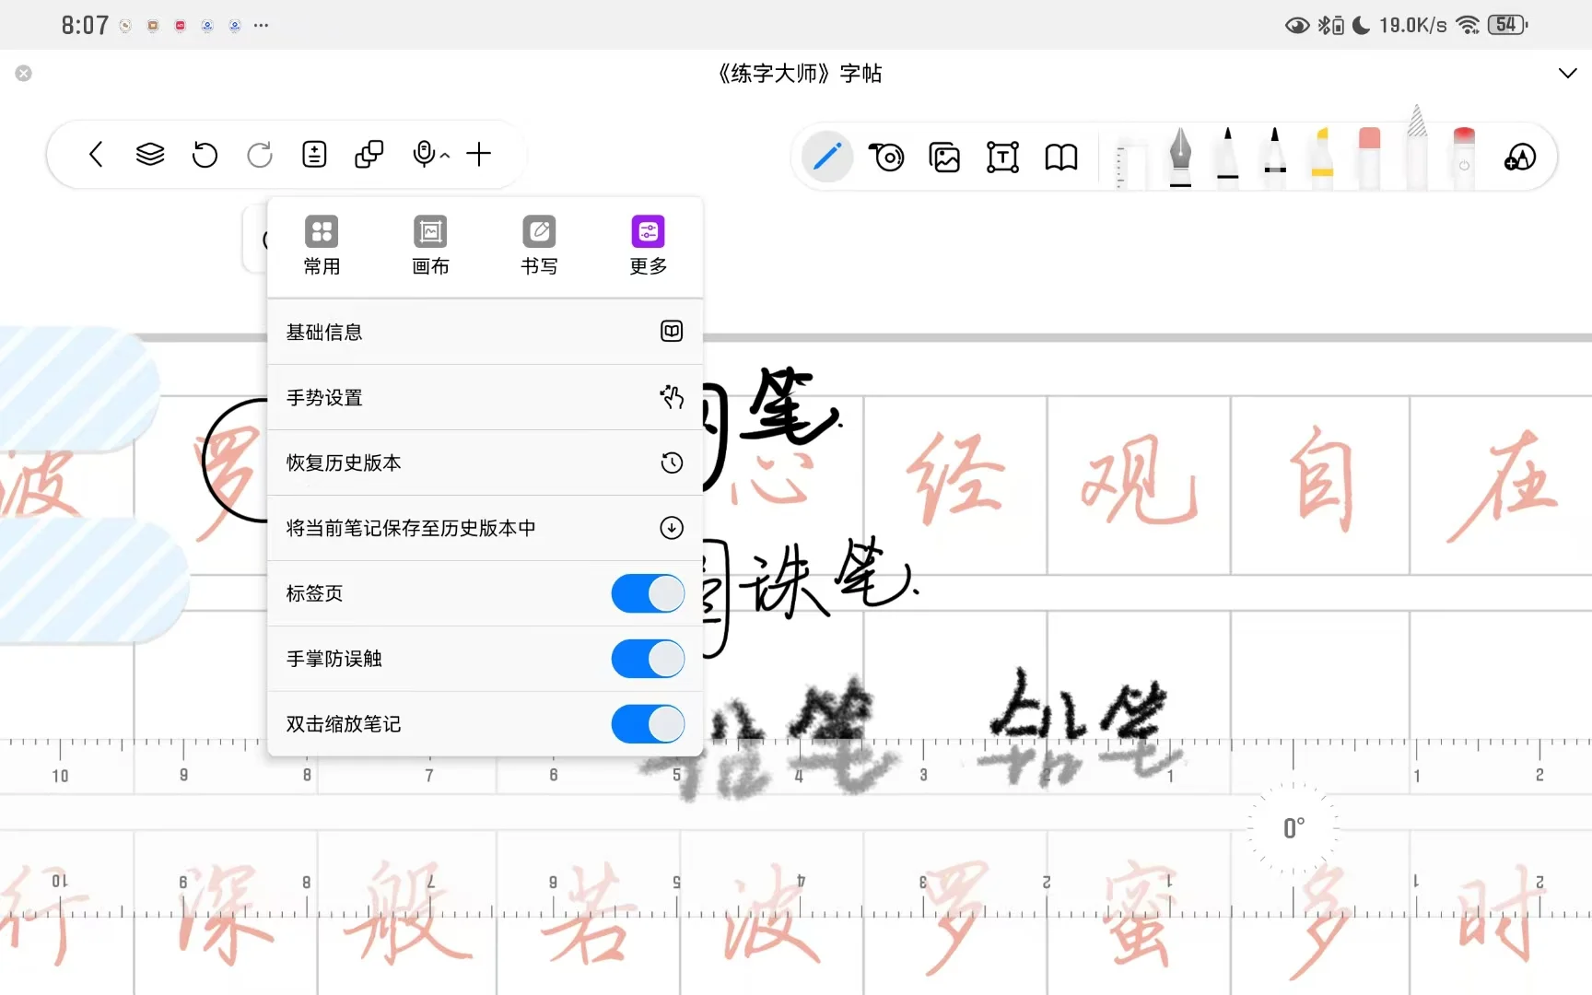Open the page list icon
Screen dimensions: 1592x995
[314, 154]
